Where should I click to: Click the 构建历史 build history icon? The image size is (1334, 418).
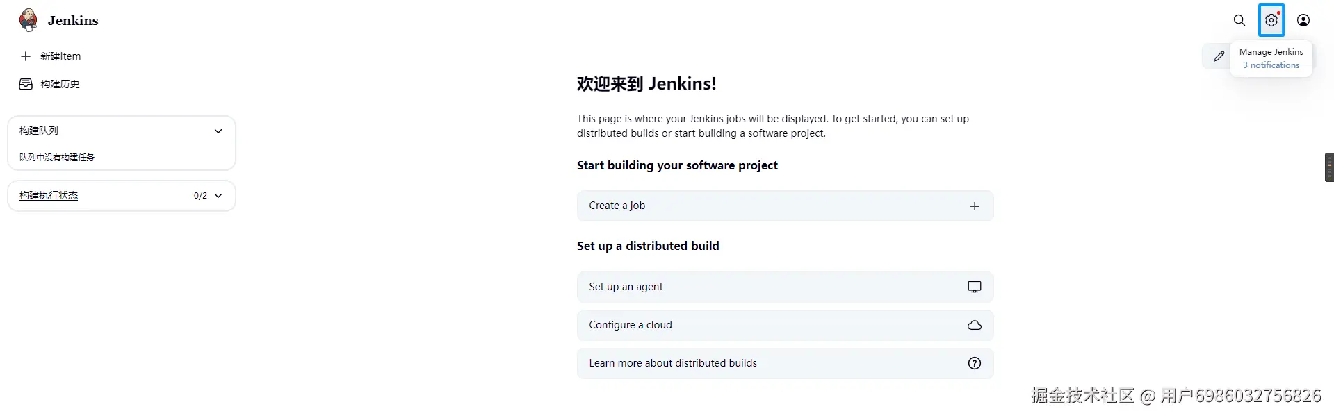coord(26,84)
